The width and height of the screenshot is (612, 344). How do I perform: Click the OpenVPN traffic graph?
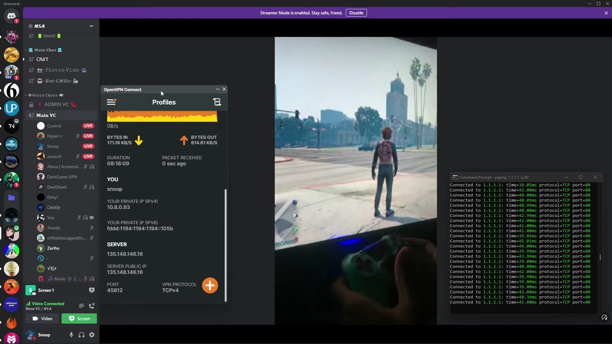pos(162,116)
